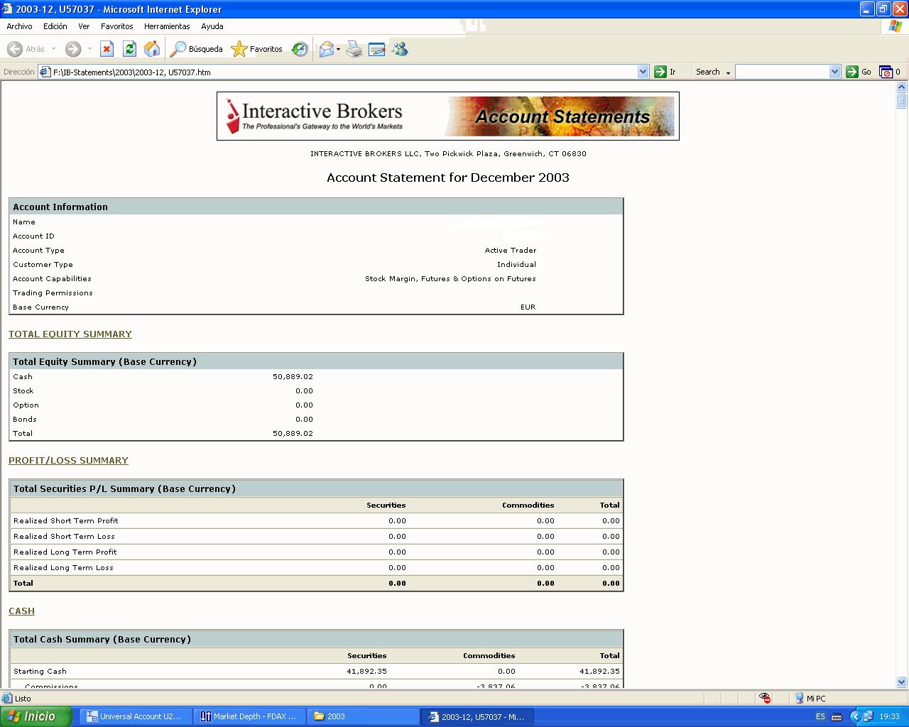909x727 pixels.
Task: Click the Mail envelope icon
Action: 326,49
